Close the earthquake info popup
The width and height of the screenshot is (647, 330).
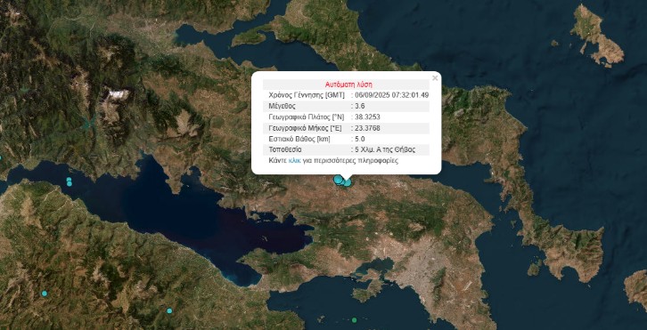click(435, 78)
